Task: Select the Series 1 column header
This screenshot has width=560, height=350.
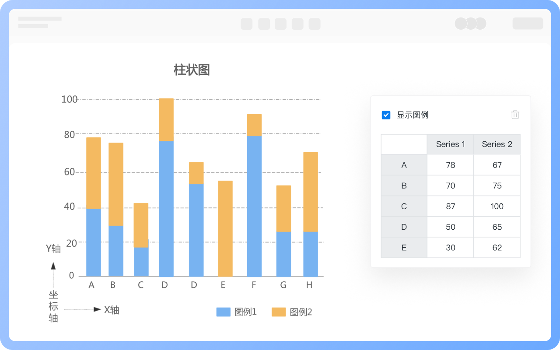Action: (x=450, y=144)
